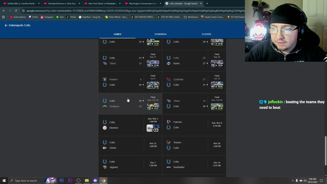Open the Subscriptions bookmark

18,17
